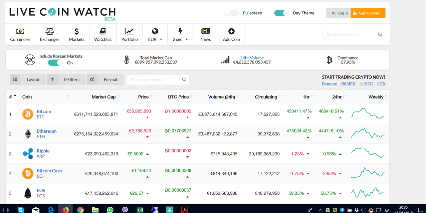
Task: Open the HitBTC exchange link
Action: tap(366, 84)
